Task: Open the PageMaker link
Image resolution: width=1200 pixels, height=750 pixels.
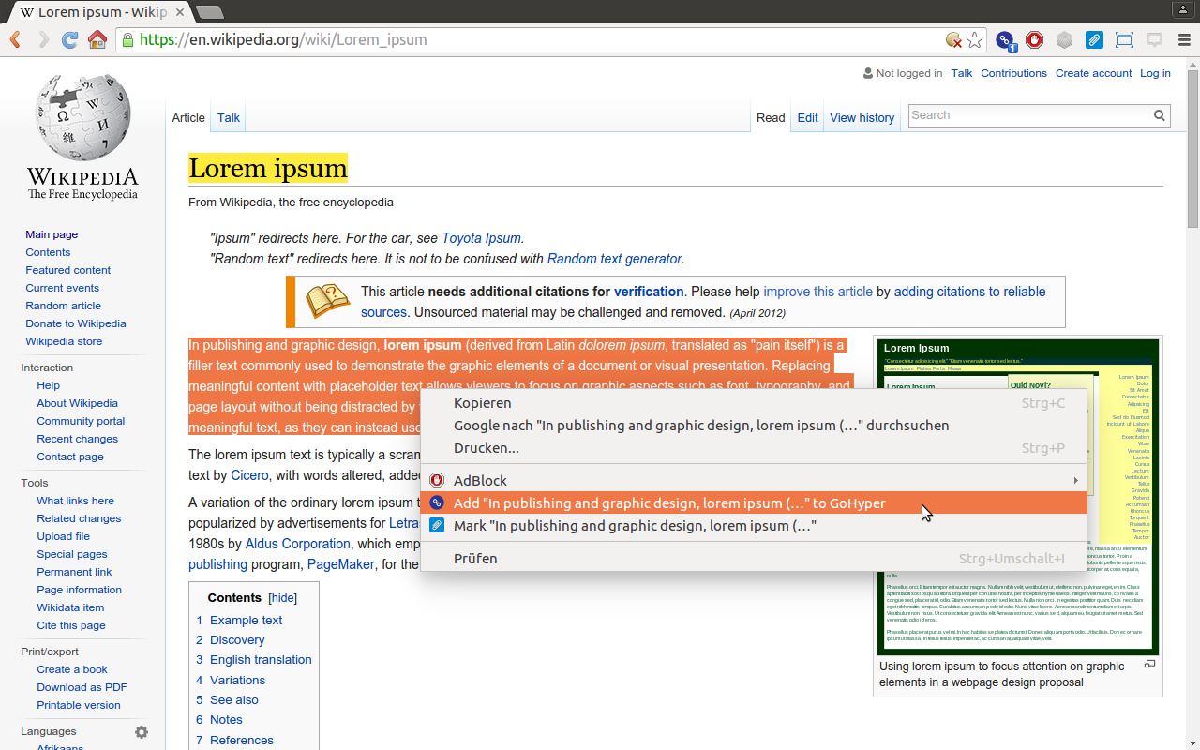Action: 340,564
